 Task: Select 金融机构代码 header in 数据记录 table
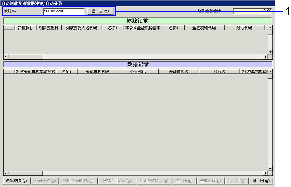98,72
